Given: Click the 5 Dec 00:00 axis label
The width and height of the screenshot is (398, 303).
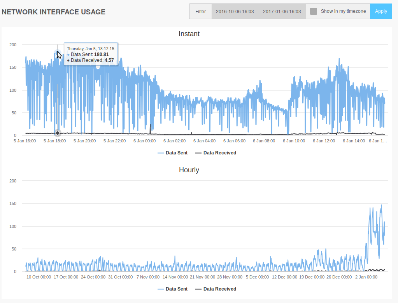Looking at the screenshot, I should [257, 277].
